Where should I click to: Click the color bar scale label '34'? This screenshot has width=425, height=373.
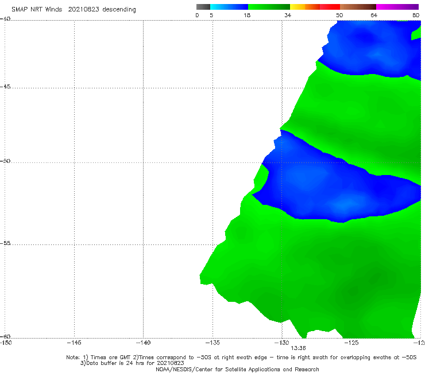tap(288, 15)
